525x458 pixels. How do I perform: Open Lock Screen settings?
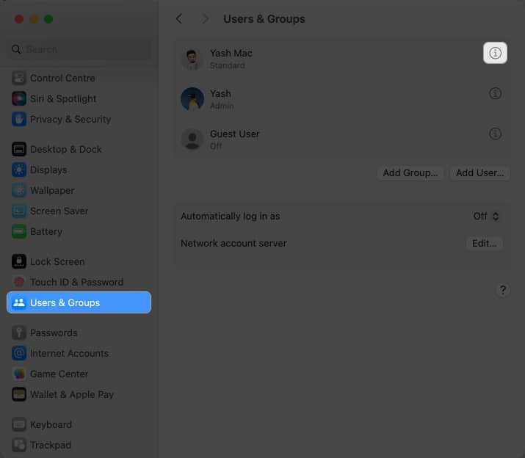pos(57,261)
